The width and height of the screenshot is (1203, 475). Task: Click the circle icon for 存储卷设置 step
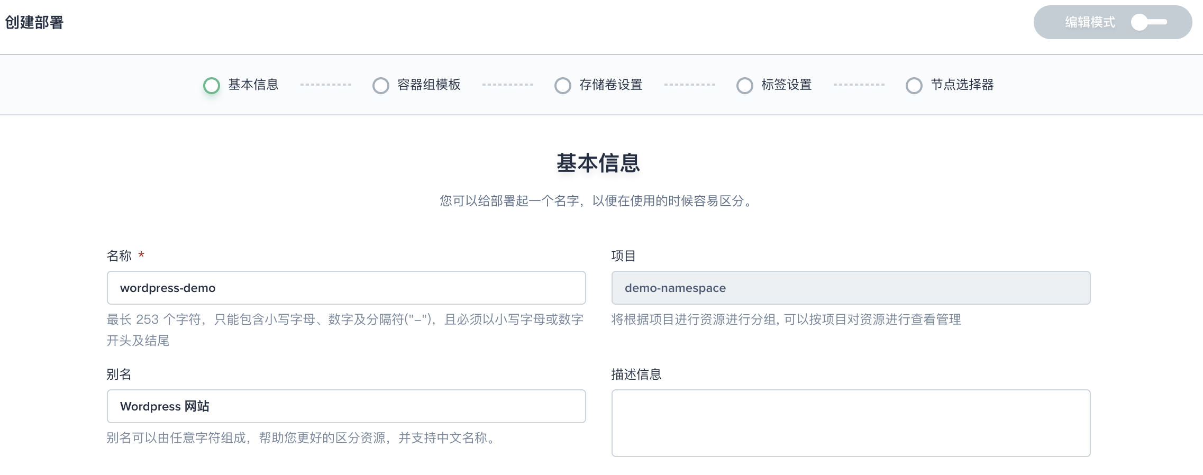click(562, 85)
